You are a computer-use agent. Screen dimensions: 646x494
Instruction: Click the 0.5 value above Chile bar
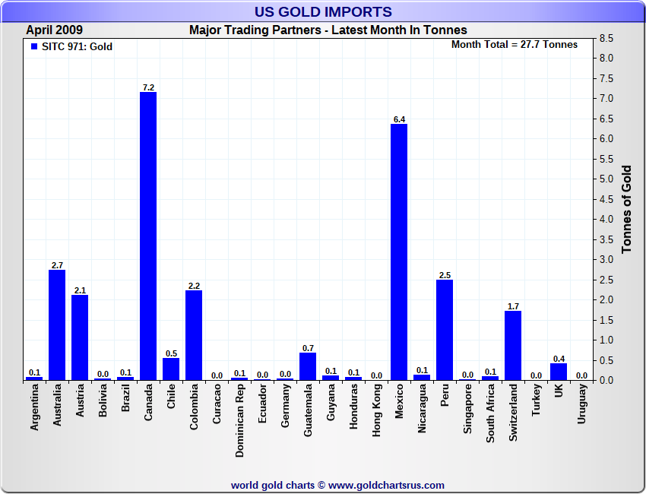[x=172, y=353]
